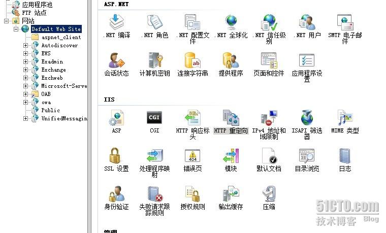
Task: Open the ASP feature icon
Action: click(x=116, y=121)
